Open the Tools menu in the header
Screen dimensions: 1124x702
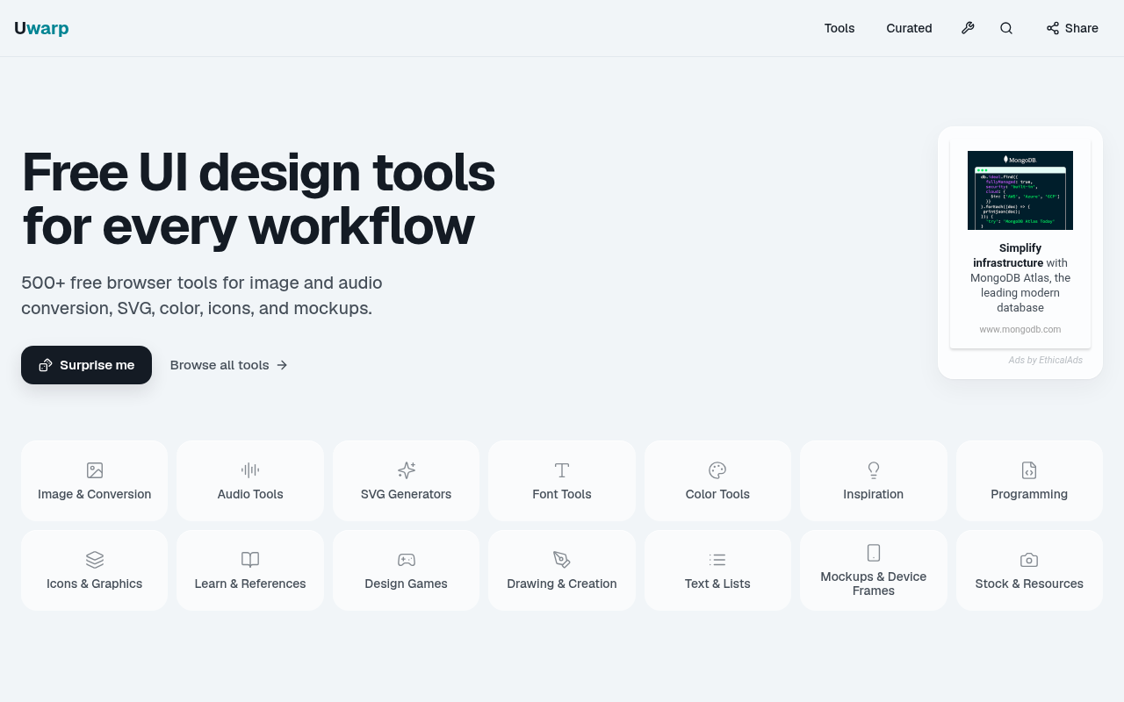[x=839, y=28]
